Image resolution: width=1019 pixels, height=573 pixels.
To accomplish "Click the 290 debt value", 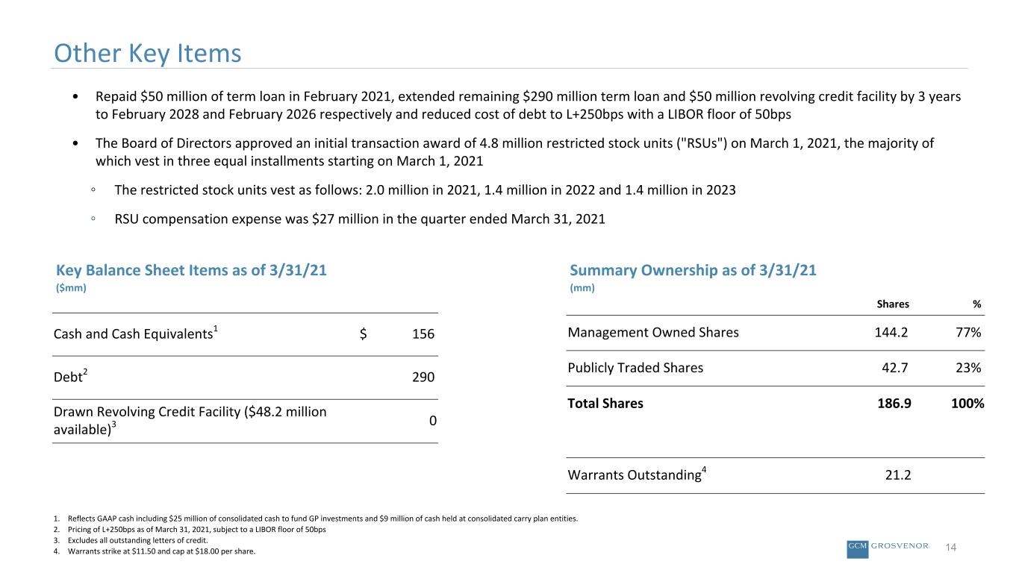I will [x=423, y=378].
